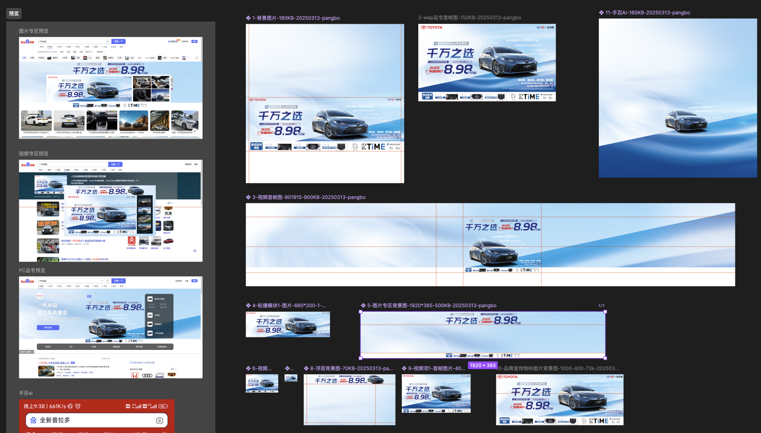The image size is (761, 433).
Task: Select the frame label 8-浮层背景图-70KB
Action: 352,368
